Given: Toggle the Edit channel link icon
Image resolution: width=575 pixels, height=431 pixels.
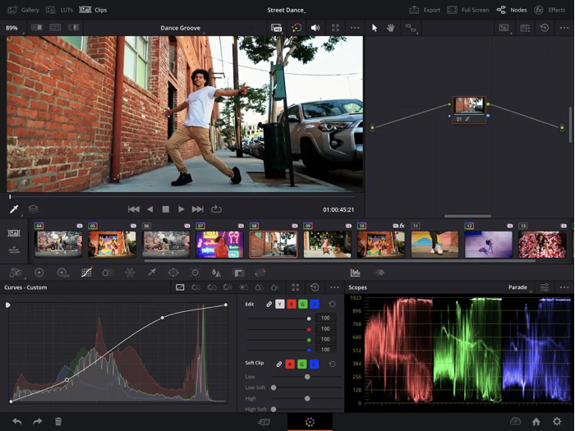Looking at the screenshot, I should pos(269,305).
